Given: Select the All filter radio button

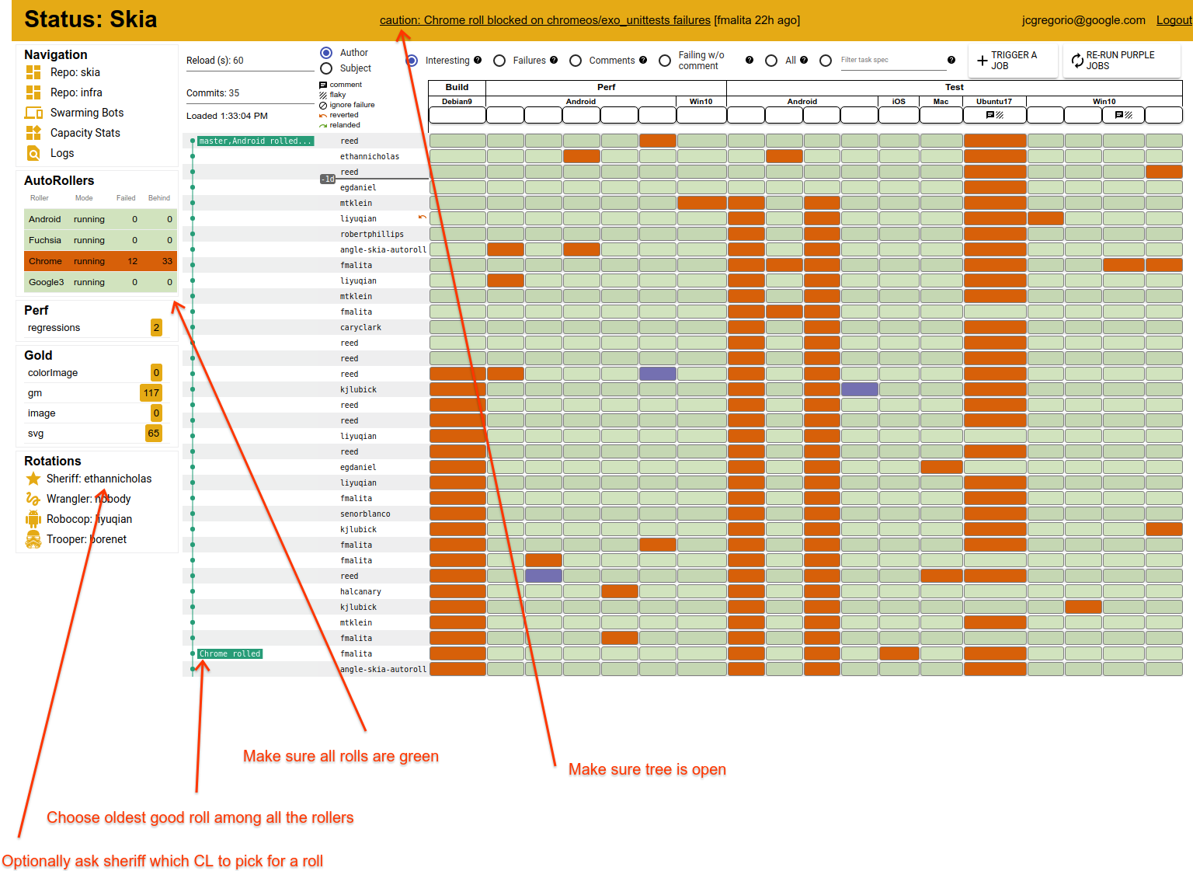Looking at the screenshot, I should click(771, 61).
